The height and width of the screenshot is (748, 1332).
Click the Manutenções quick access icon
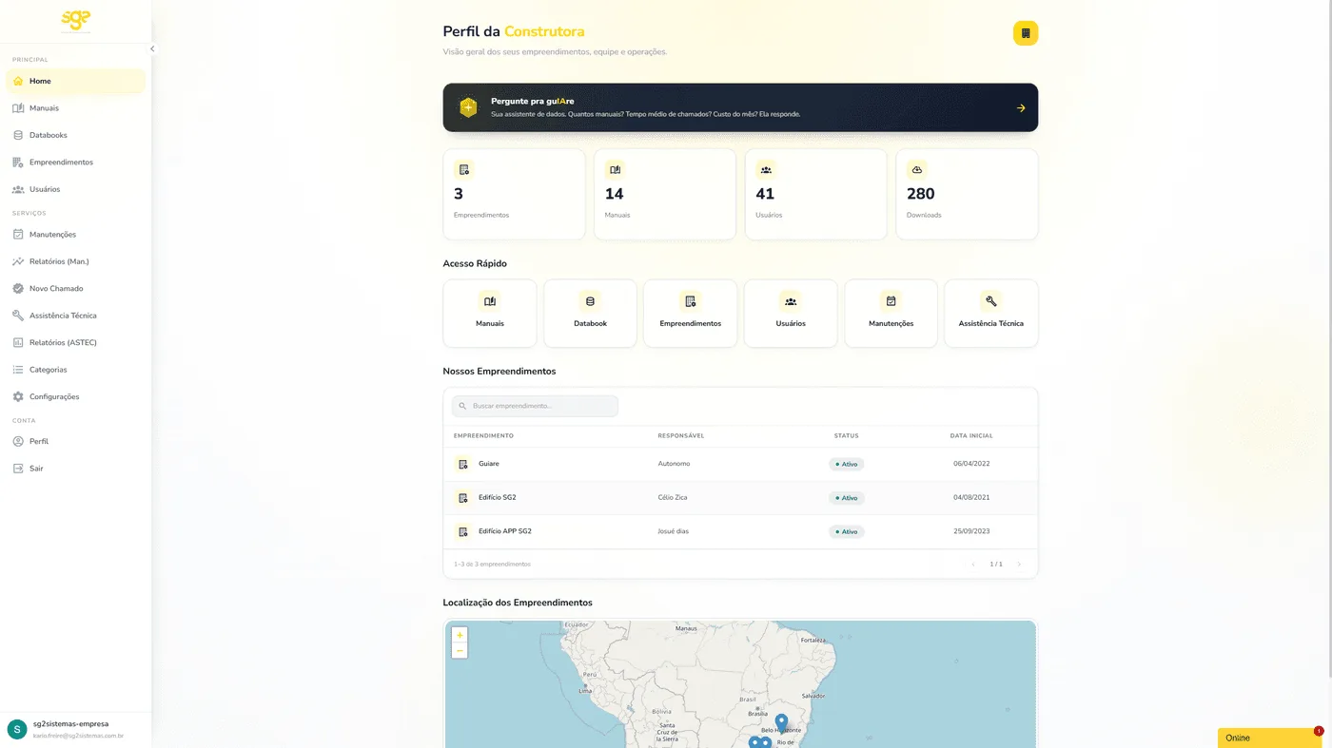coord(891,301)
